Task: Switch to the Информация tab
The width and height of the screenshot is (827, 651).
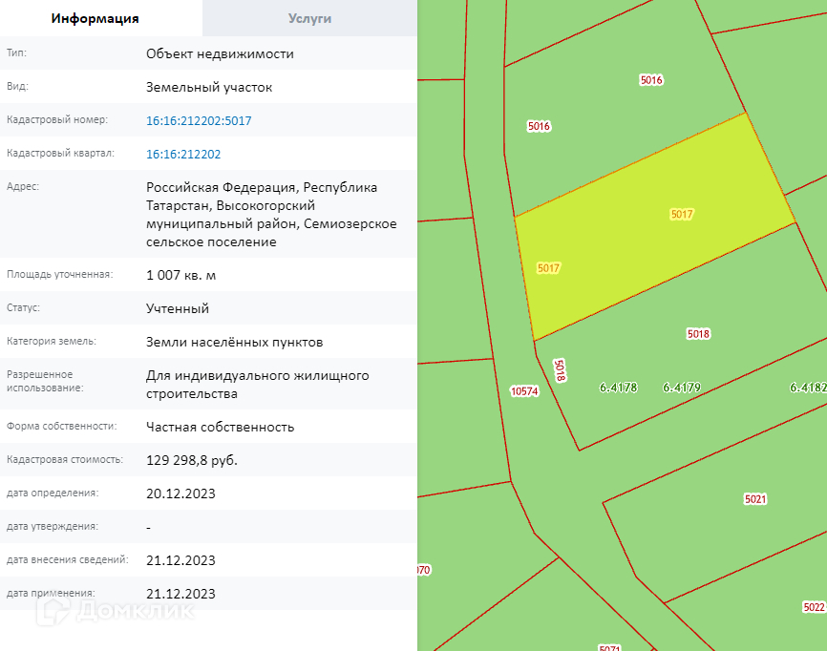Action: [x=95, y=18]
